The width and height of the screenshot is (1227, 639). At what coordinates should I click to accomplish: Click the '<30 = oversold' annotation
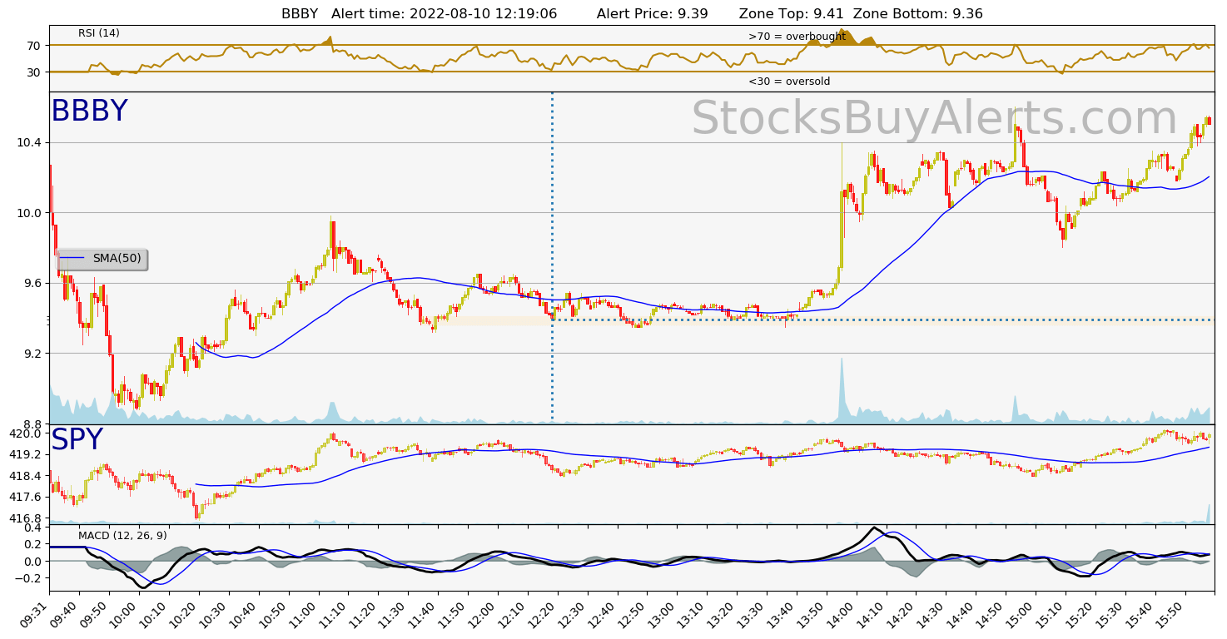(789, 82)
